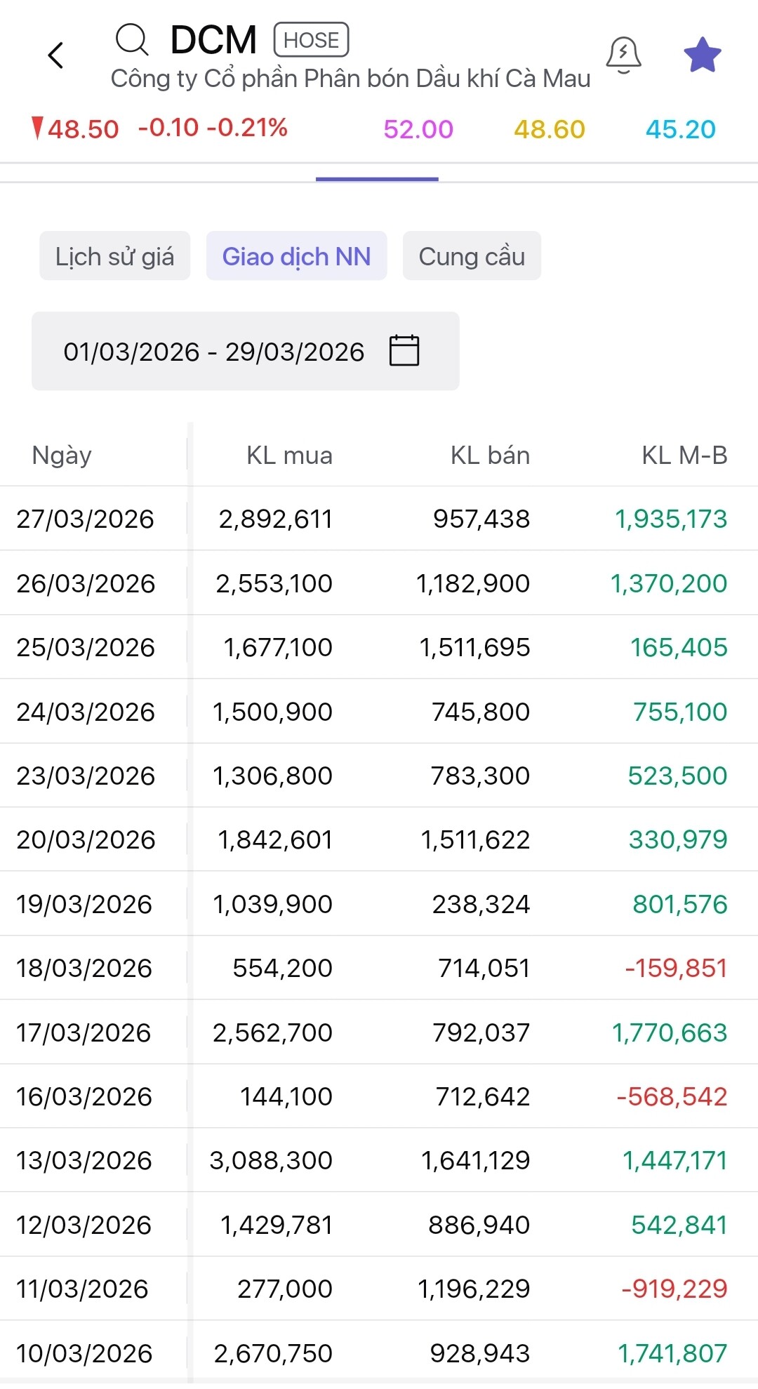Tap the back arrow icon
Screen dimensions: 758x1389
(56, 55)
